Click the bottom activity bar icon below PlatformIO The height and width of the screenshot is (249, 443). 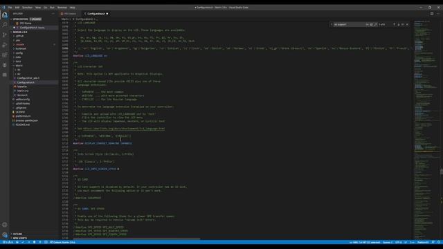(x=5, y=75)
